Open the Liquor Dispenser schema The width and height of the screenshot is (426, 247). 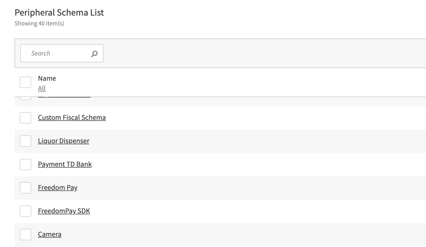(64, 141)
